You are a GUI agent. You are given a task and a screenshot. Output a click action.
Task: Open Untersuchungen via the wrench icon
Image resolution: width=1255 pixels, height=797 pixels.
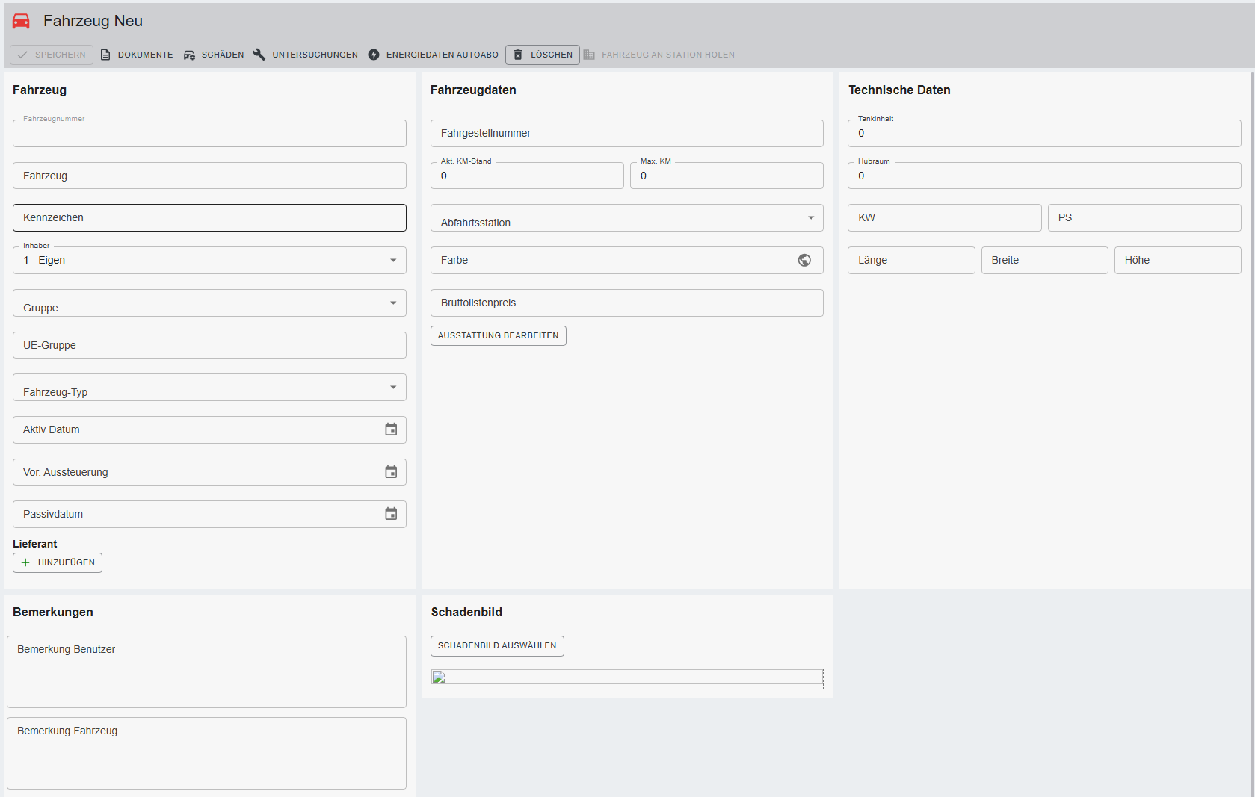click(259, 55)
